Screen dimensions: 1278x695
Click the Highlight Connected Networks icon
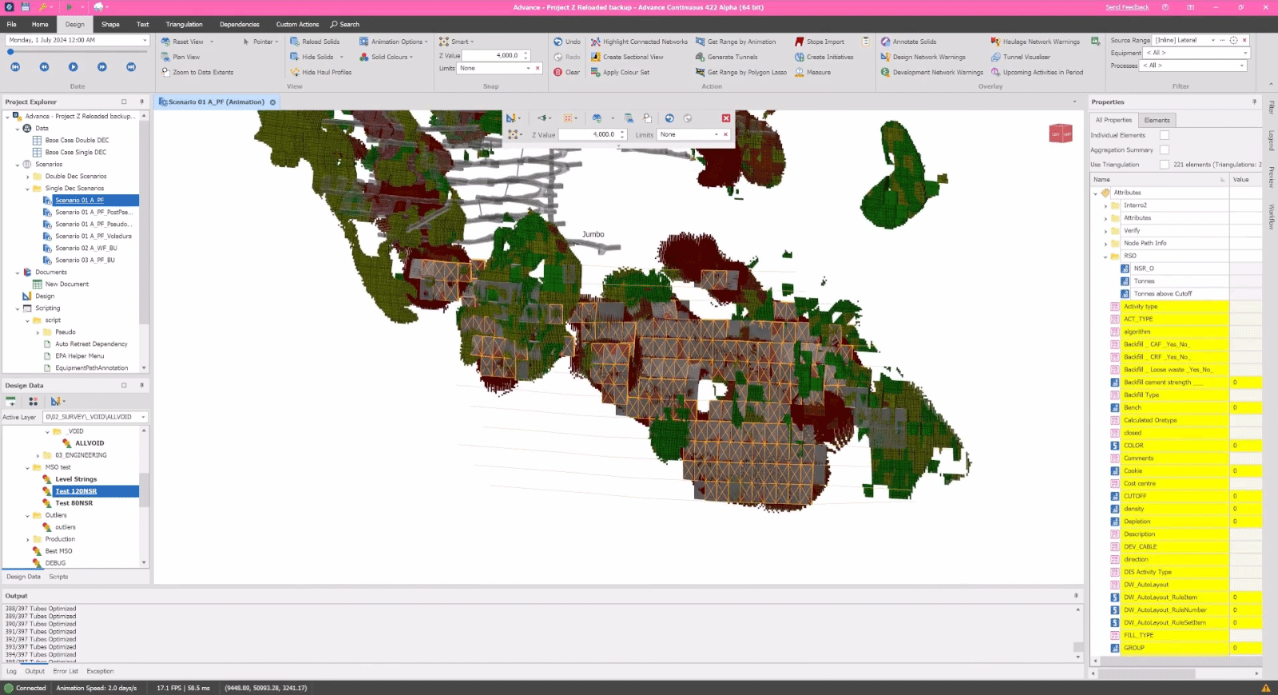[x=596, y=42]
